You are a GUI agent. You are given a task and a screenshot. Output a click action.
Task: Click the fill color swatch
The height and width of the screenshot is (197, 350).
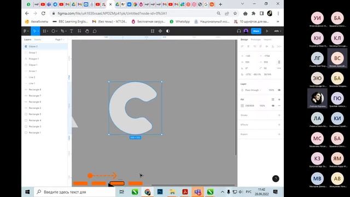242,106
